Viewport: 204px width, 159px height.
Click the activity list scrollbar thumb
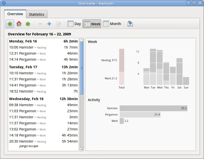pos(82,67)
